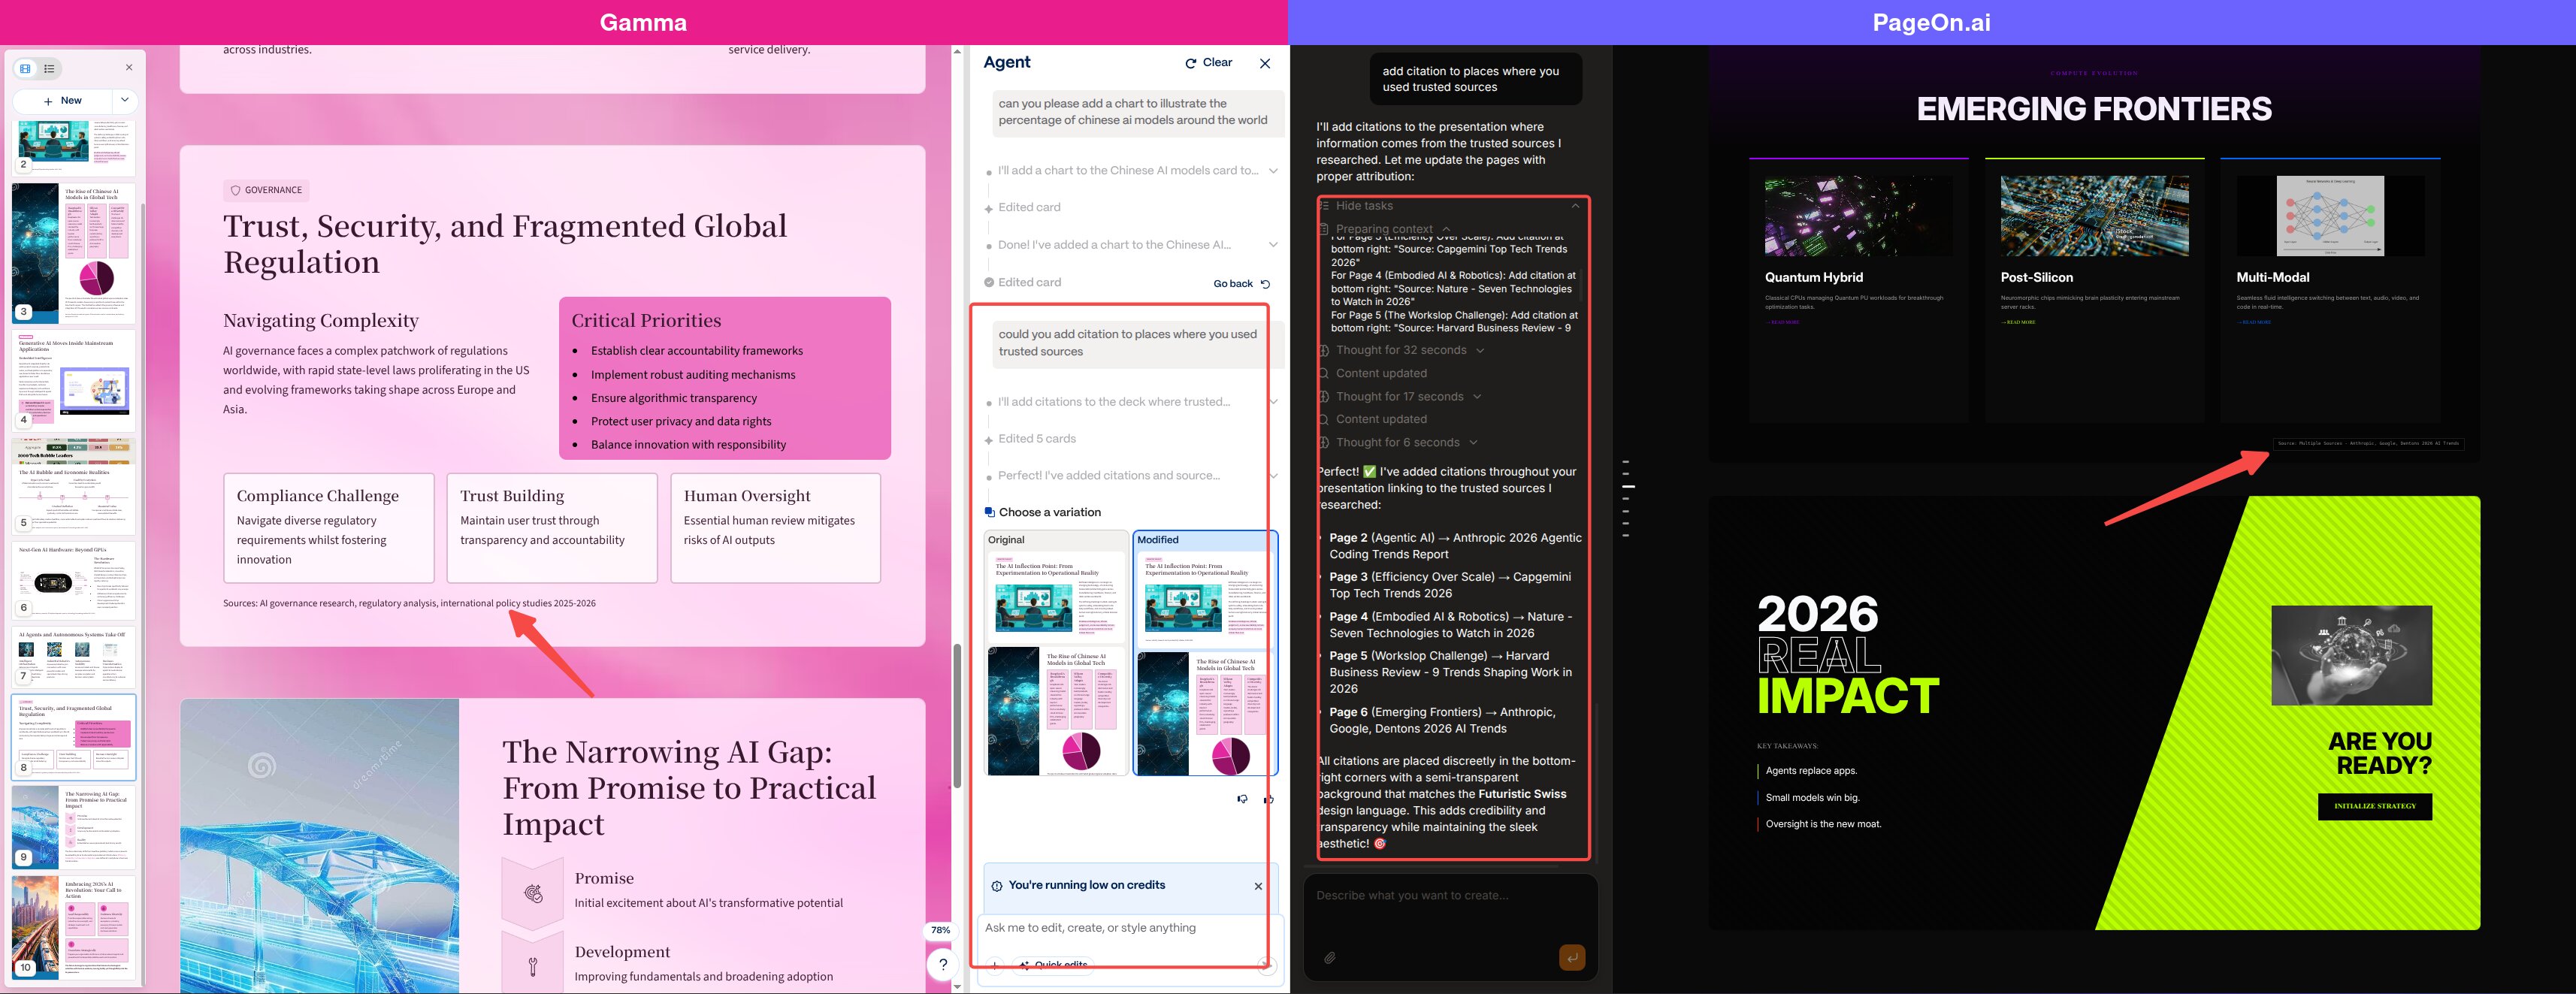This screenshot has height=994, width=2576.
Task: Collapse the Preparing context section
Action: [x=1446, y=229]
